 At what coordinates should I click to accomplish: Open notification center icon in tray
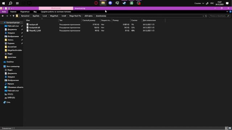pos(227,3)
